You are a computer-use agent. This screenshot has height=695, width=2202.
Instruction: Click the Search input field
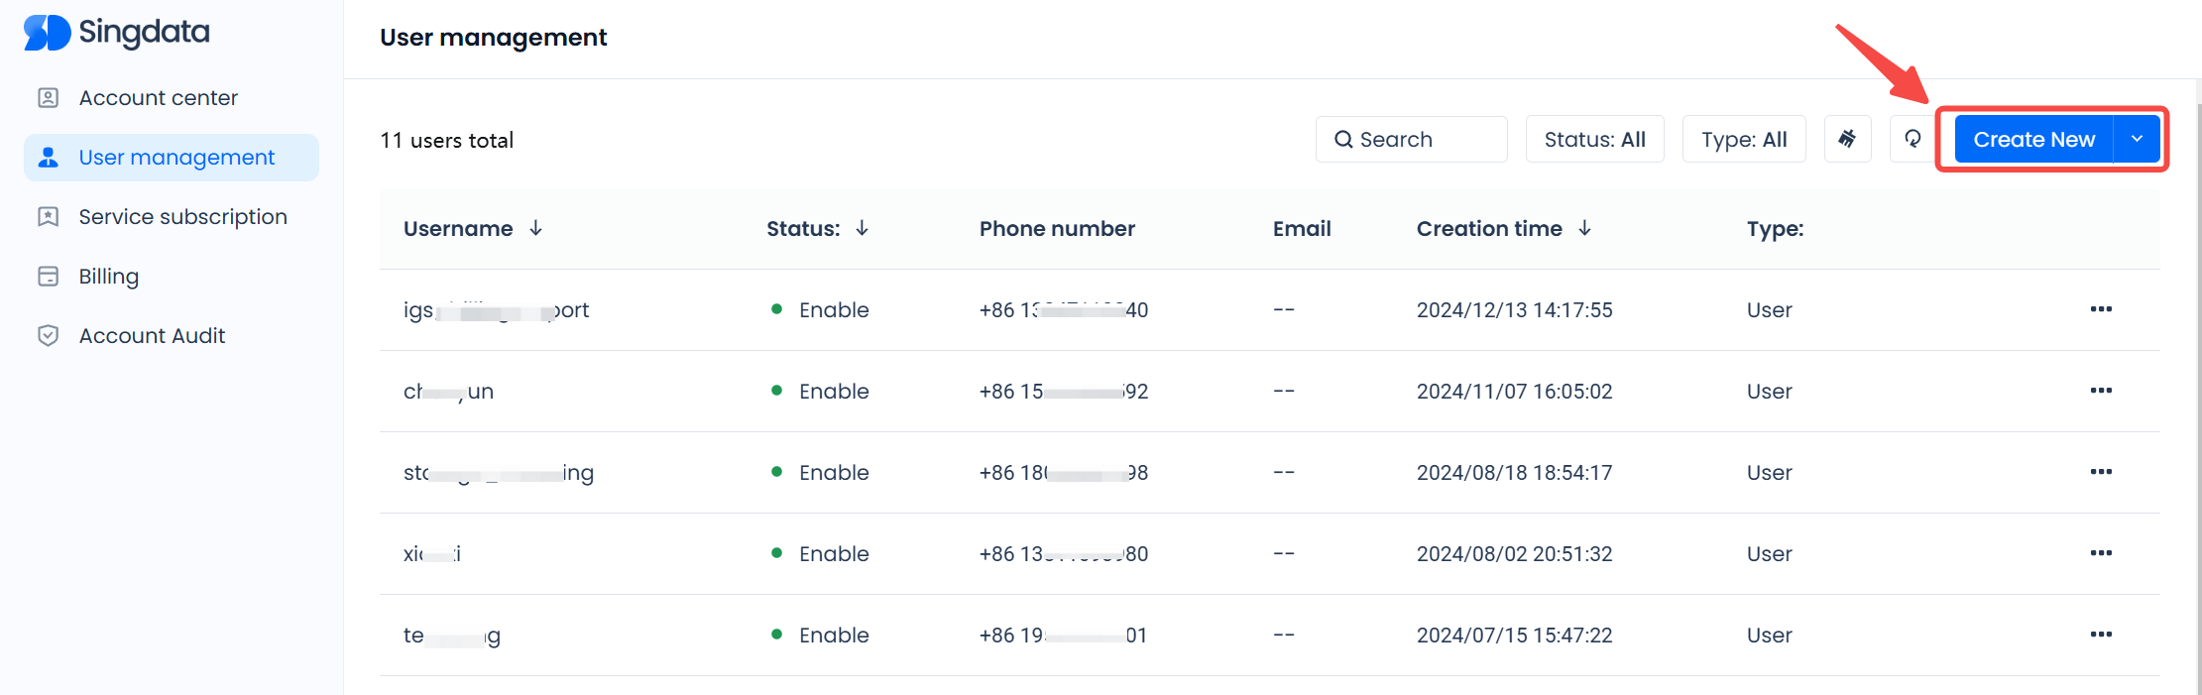click(x=1411, y=139)
